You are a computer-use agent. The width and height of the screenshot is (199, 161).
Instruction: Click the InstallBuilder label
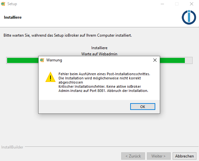pyautogui.click(x=12, y=147)
